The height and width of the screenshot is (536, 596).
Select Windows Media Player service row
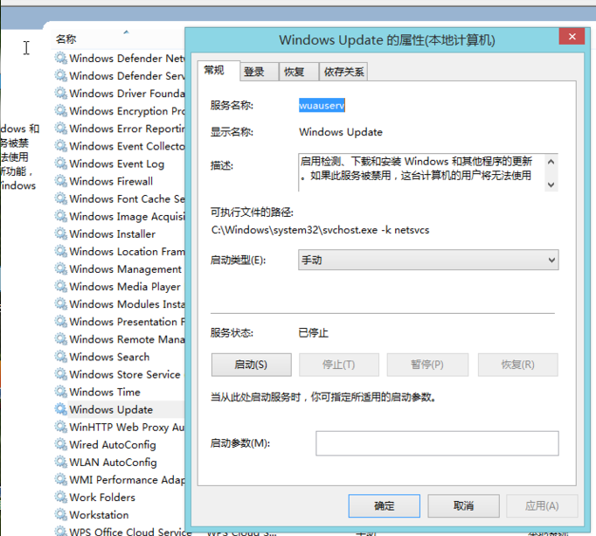click(125, 286)
